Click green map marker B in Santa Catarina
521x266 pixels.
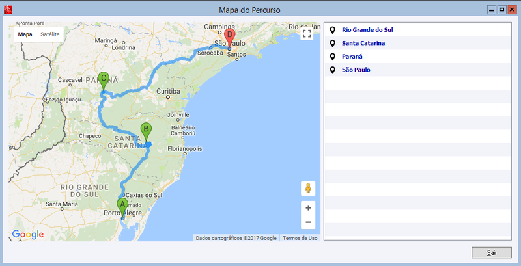click(146, 131)
